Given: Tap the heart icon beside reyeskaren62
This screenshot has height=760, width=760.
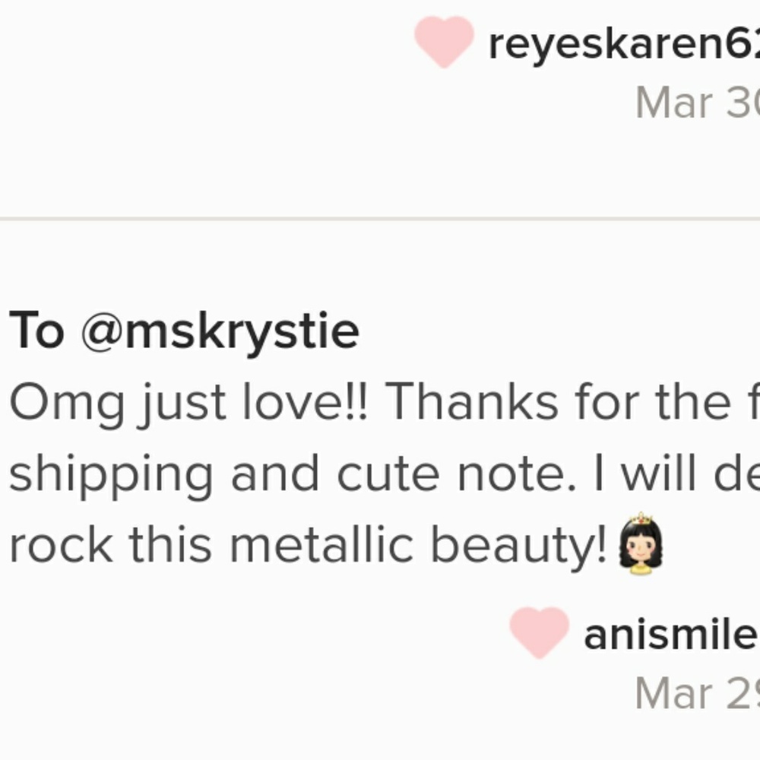Looking at the screenshot, I should [444, 41].
